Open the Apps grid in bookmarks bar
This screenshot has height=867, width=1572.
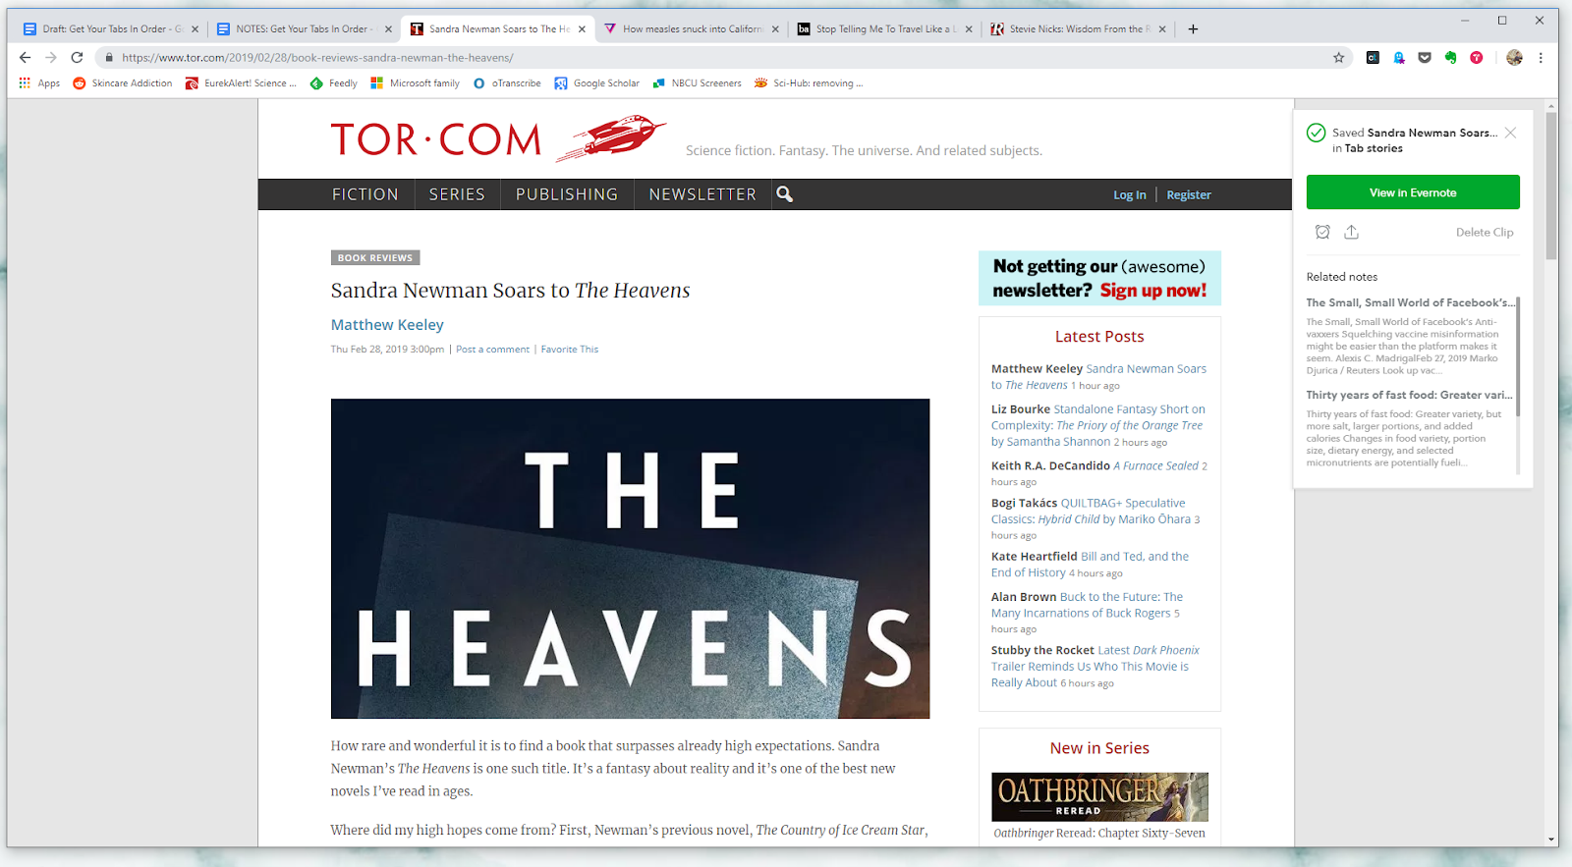(39, 83)
